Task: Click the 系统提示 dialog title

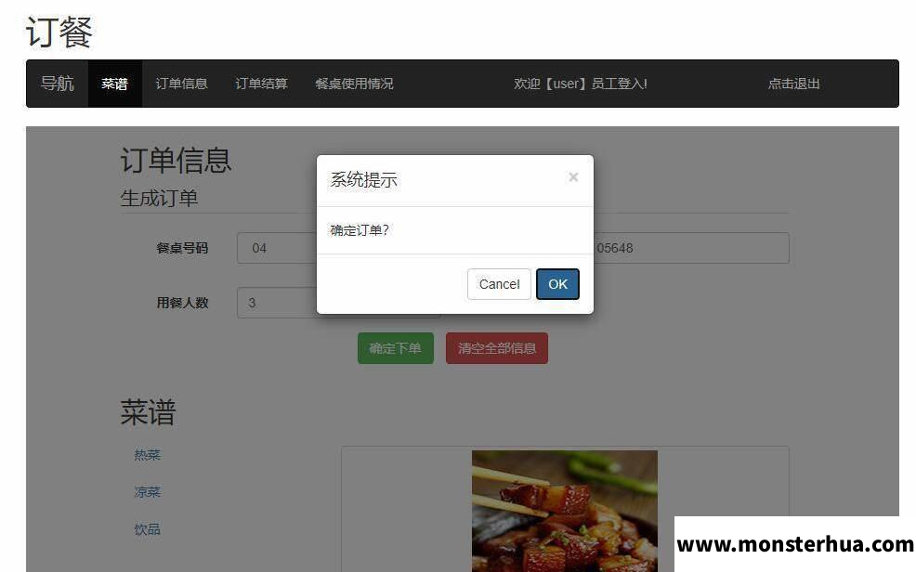Action: 363,179
